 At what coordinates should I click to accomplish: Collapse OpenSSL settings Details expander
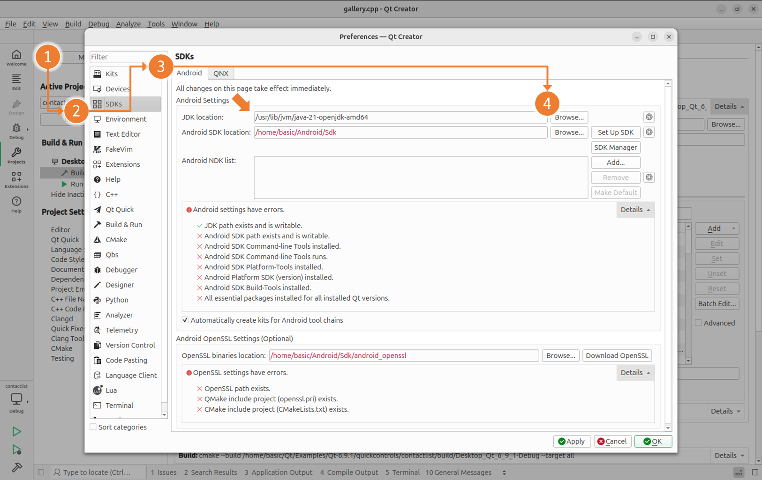pos(635,373)
